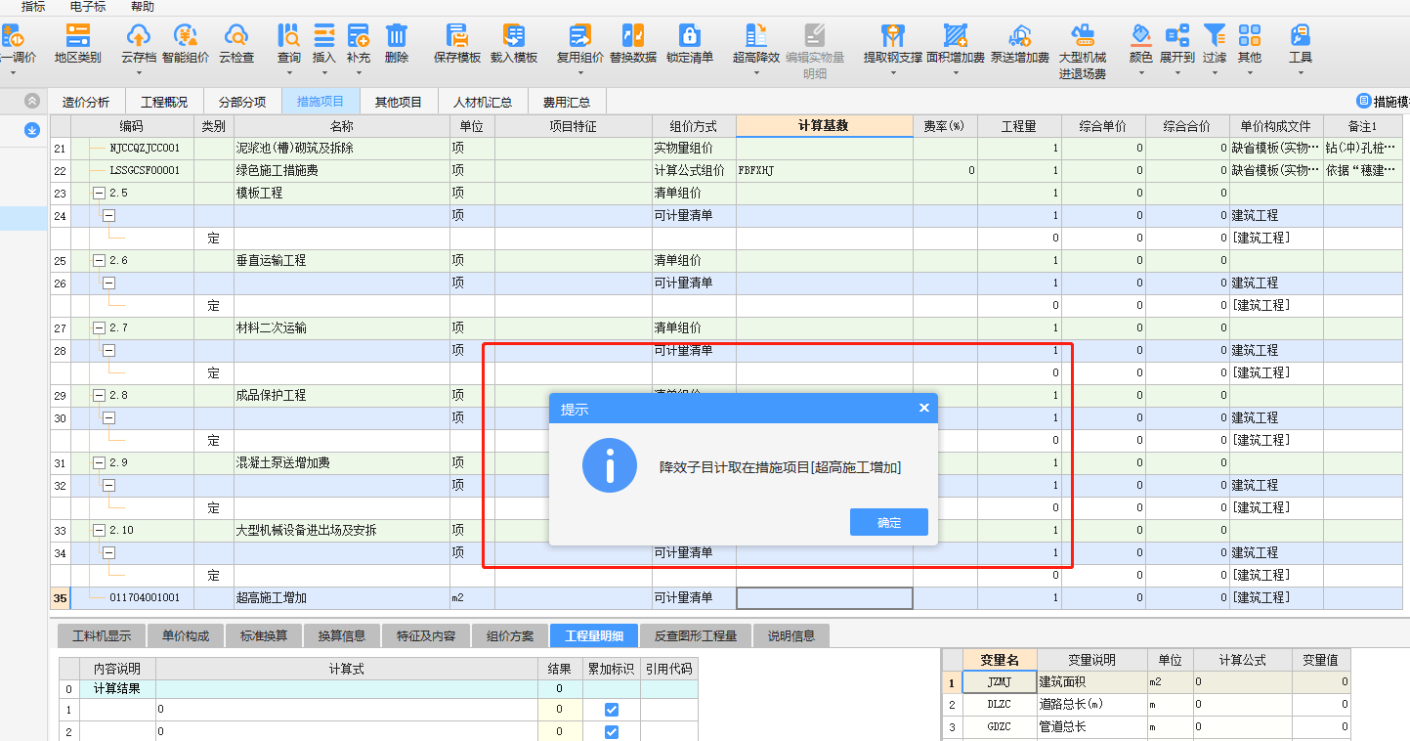The width and height of the screenshot is (1410, 741).
Task: Collapse the 2.7 材料二次运输 node
Action: pos(99,328)
